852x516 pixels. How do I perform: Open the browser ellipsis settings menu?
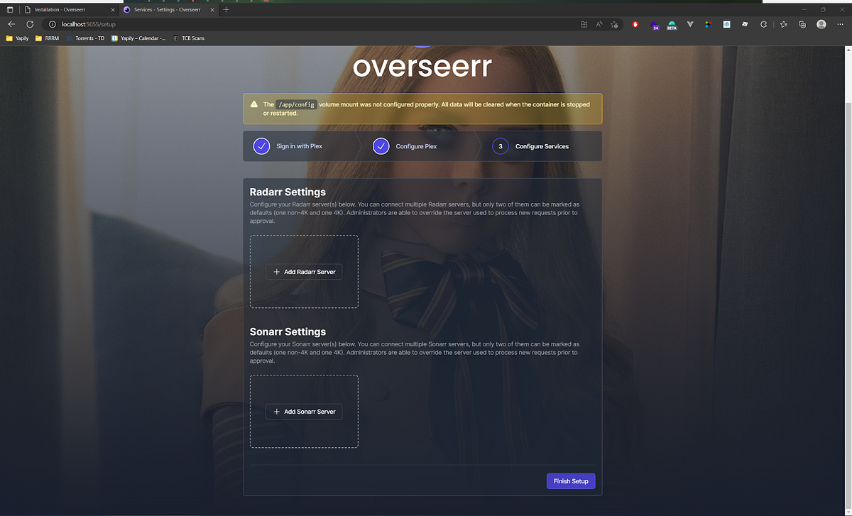point(841,23)
